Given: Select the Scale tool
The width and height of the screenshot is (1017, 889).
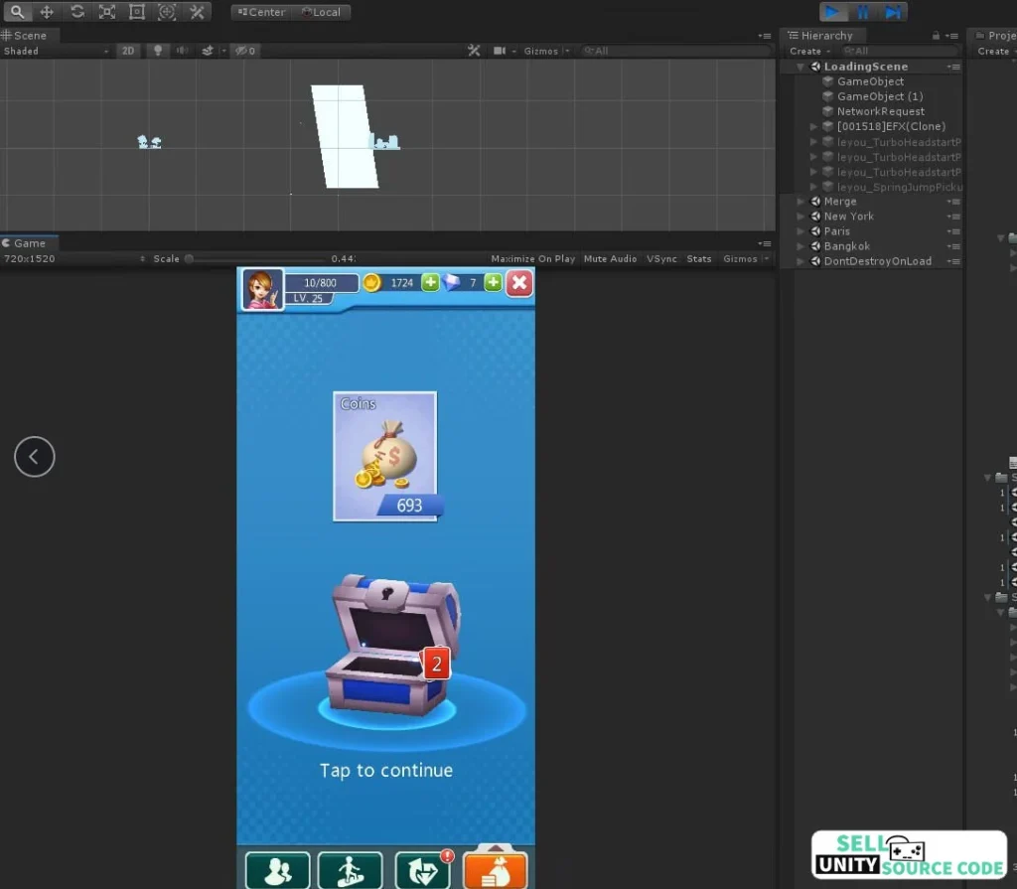Looking at the screenshot, I should [x=107, y=12].
